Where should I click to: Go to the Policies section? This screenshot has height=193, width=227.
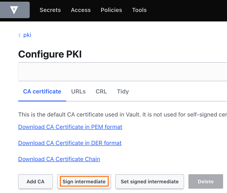point(111,10)
